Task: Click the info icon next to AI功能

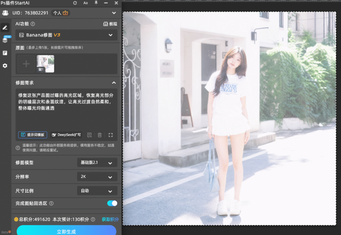Action: click(33, 24)
